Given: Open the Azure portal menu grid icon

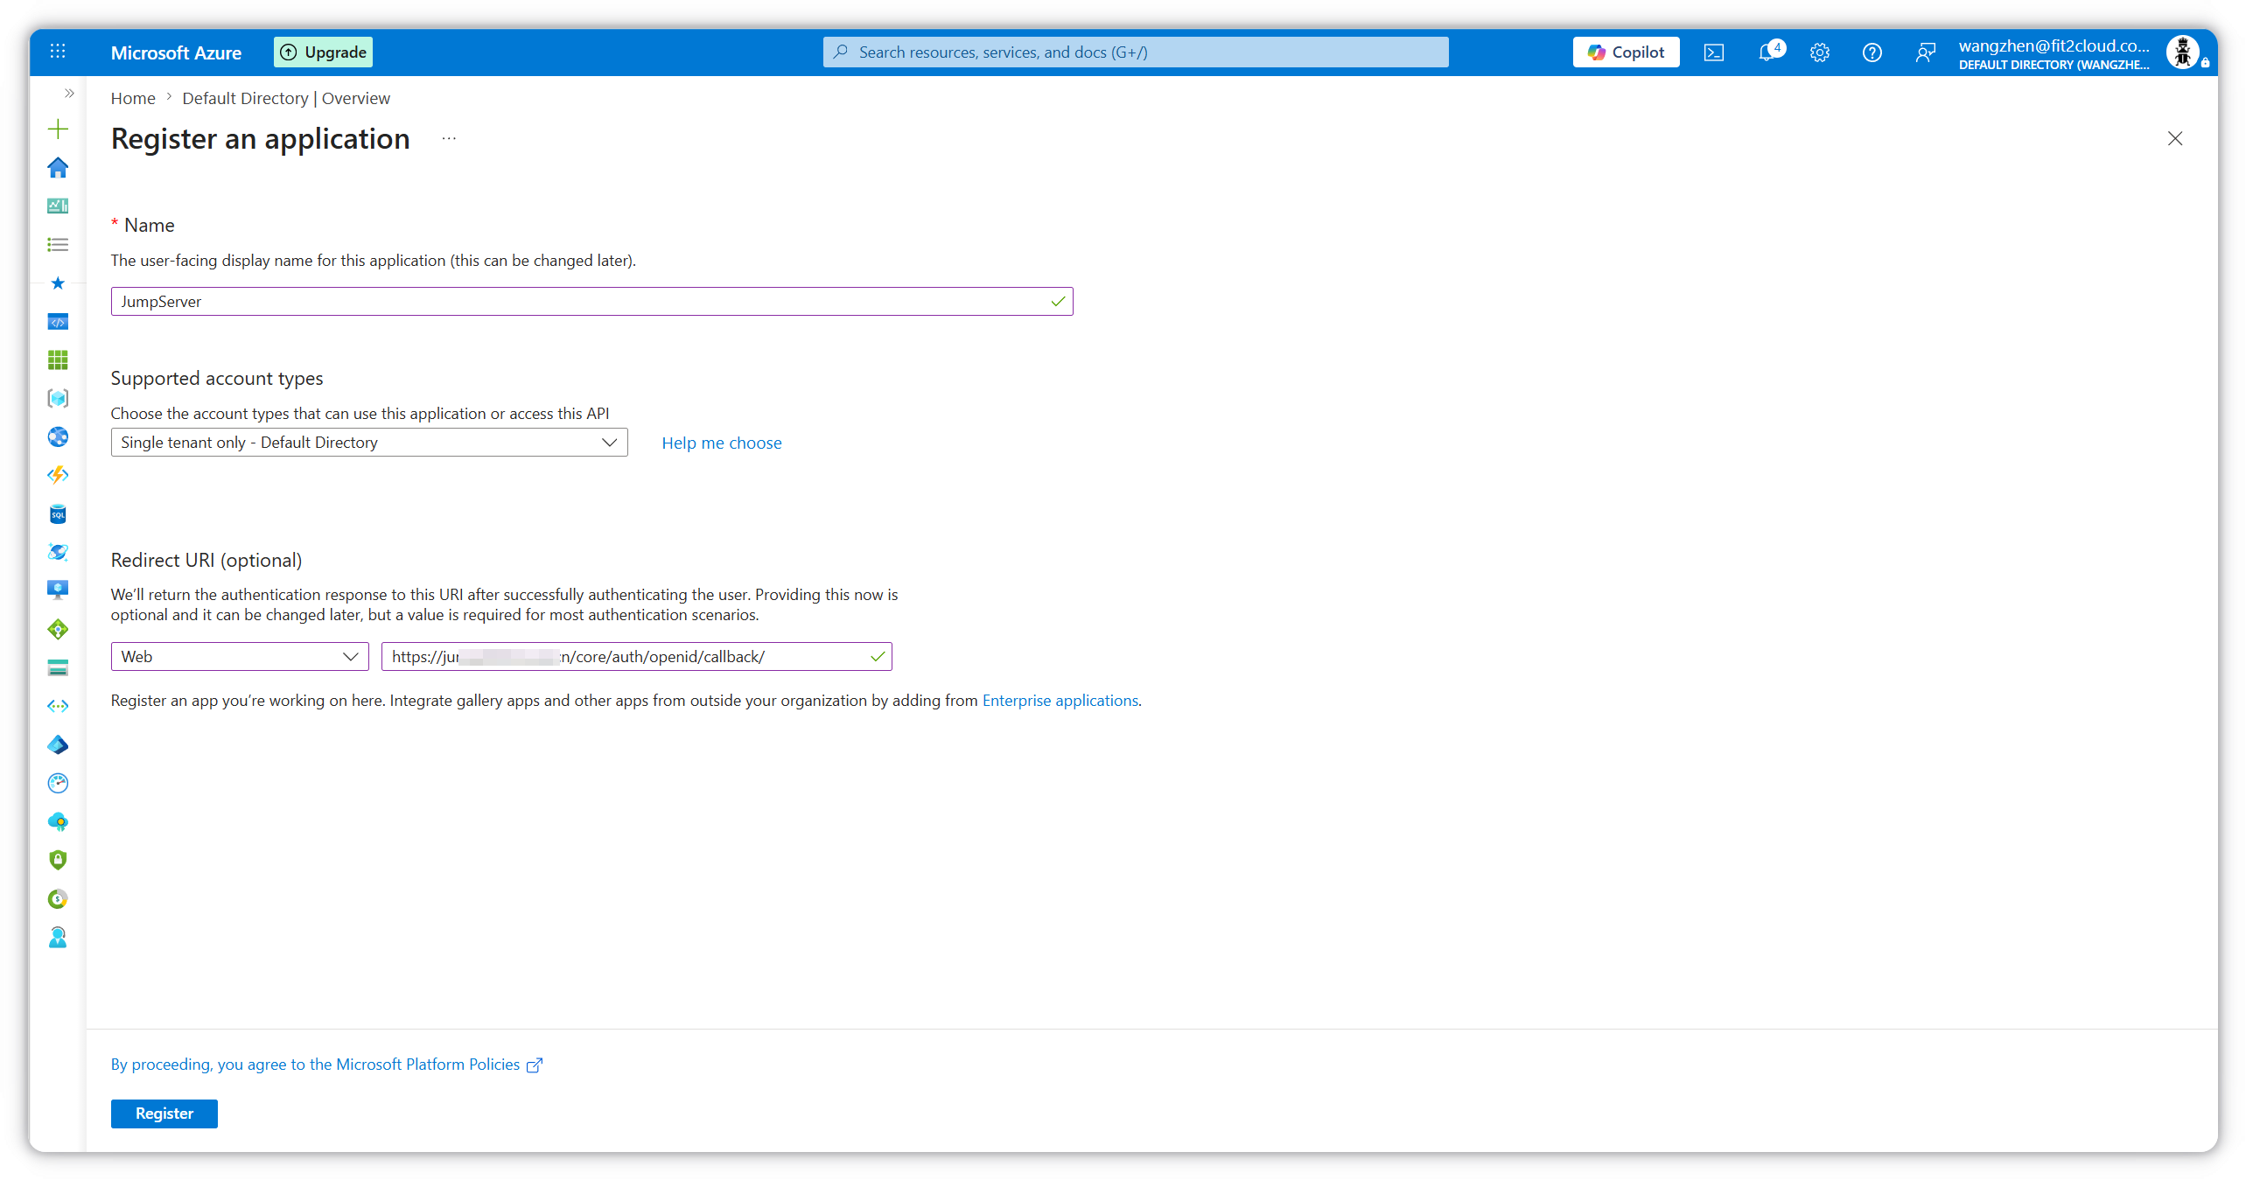Looking at the screenshot, I should 58,52.
